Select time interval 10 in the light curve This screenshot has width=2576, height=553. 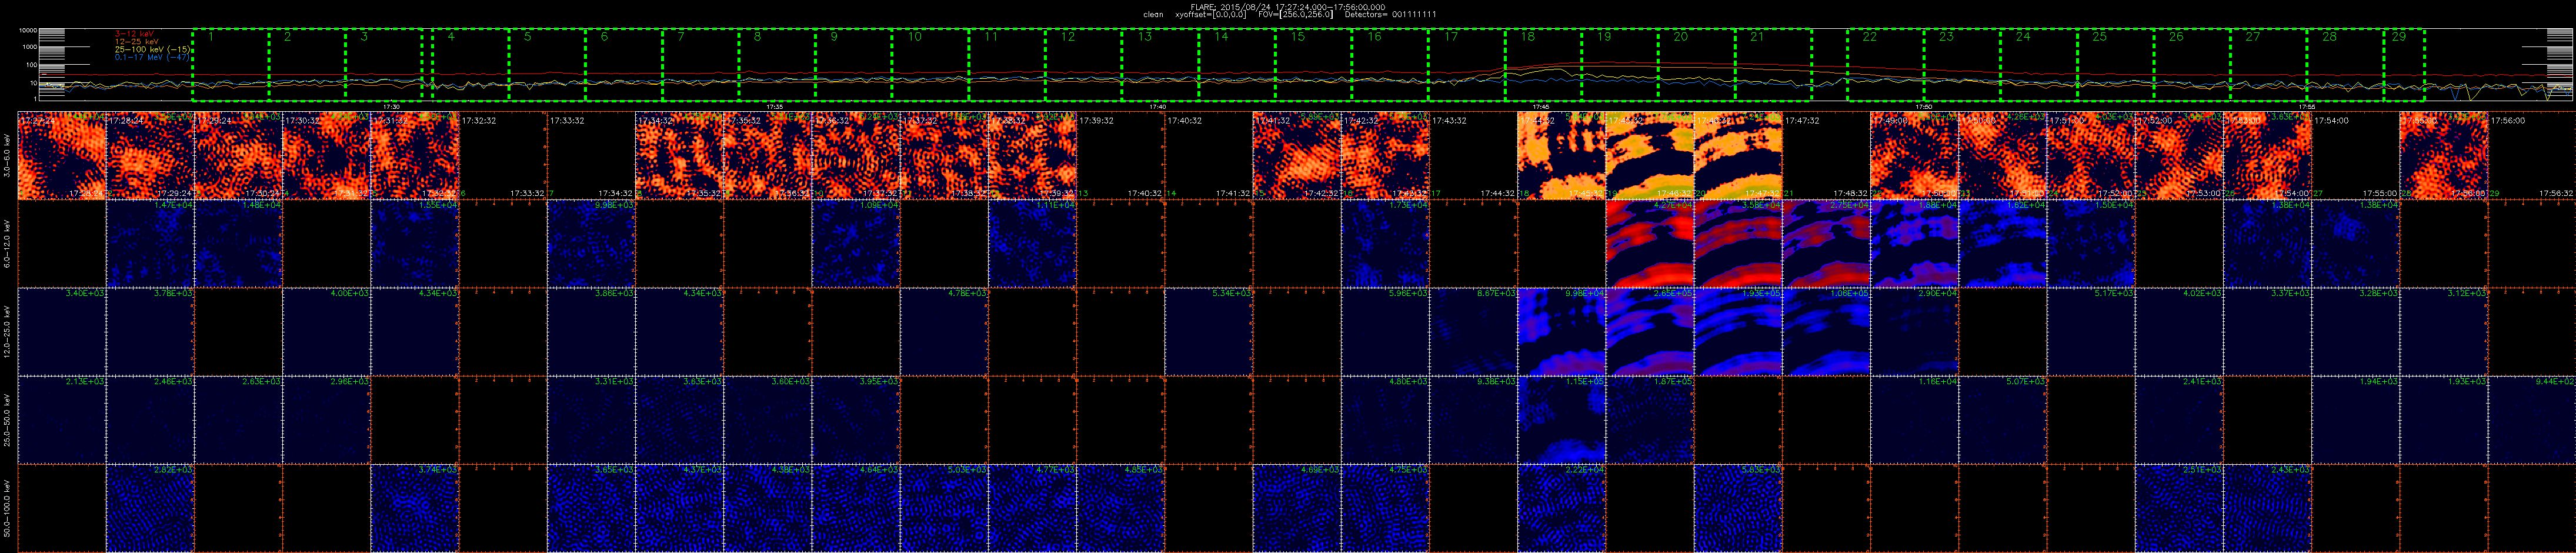(x=931, y=65)
